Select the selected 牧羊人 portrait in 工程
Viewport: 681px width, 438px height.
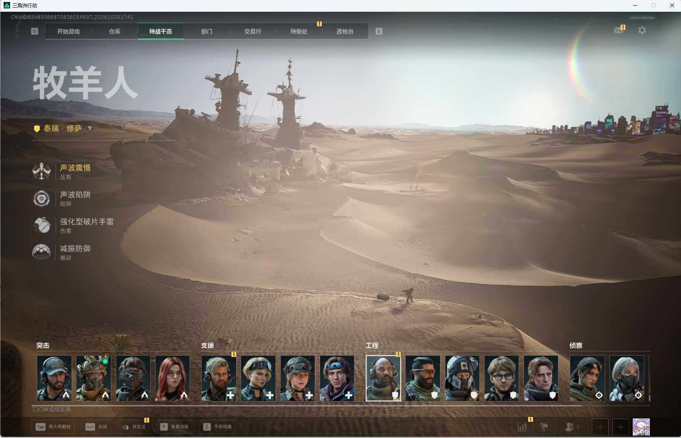point(383,378)
